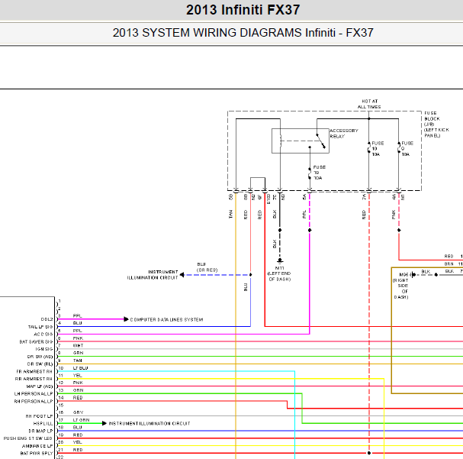The width and height of the screenshot is (463, 459).
Task: Click the 'ACCESSORY RELAY' label
Action: 344,134
